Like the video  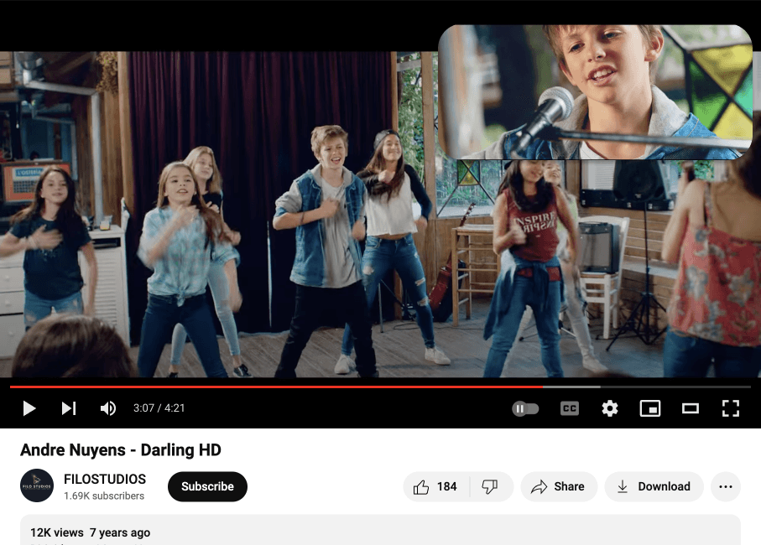(x=435, y=486)
